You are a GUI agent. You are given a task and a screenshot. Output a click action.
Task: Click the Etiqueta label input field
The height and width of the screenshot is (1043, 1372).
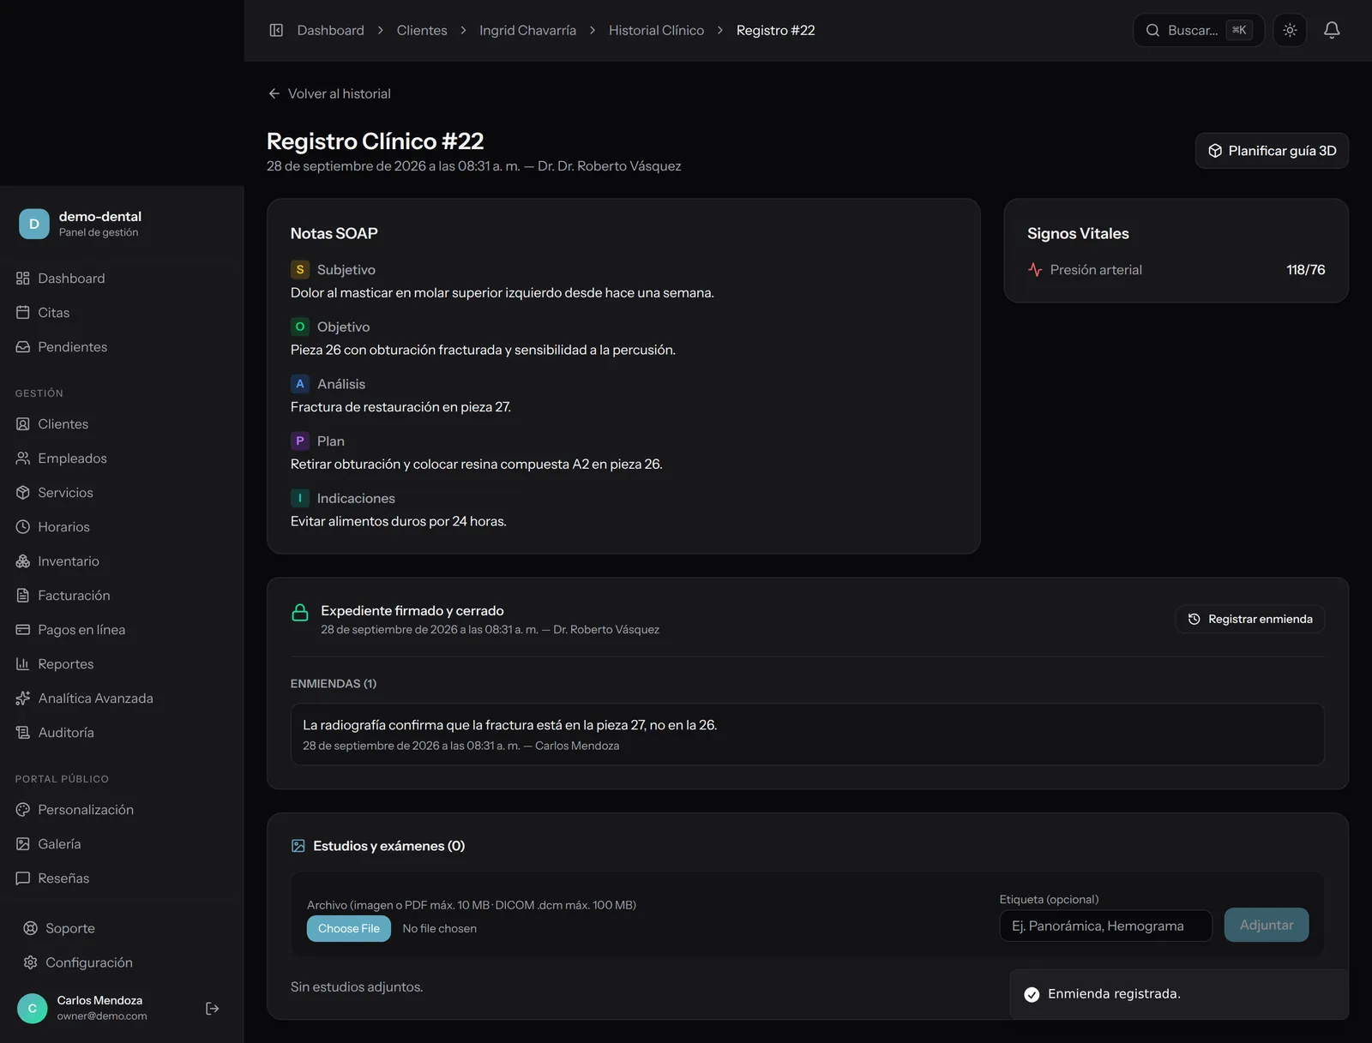[1105, 926]
